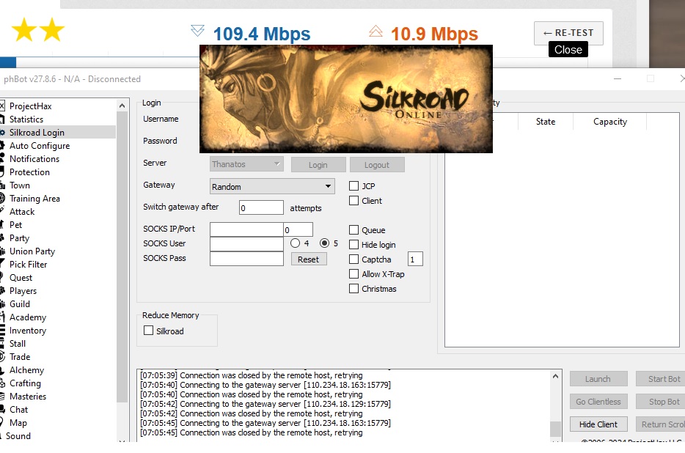Click the upload speed arrow icon
The image size is (685, 453).
click(376, 31)
